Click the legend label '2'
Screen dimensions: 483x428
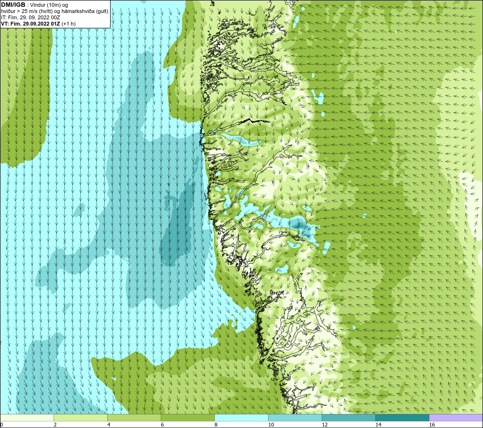[x=55, y=425]
